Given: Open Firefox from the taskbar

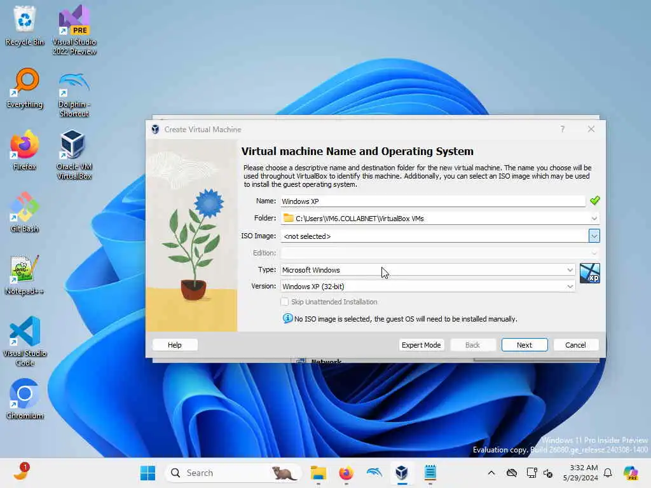Looking at the screenshot, I should [x=346, y=473].
